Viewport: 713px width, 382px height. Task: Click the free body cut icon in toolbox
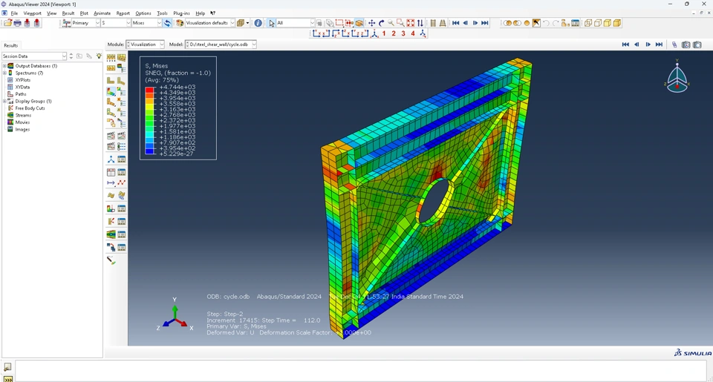[111, 221]
